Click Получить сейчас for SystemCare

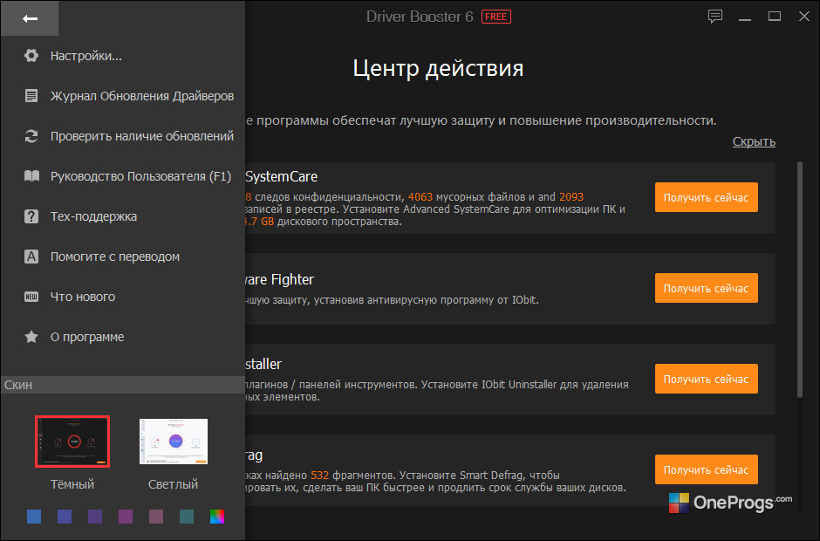coord(706,197)
